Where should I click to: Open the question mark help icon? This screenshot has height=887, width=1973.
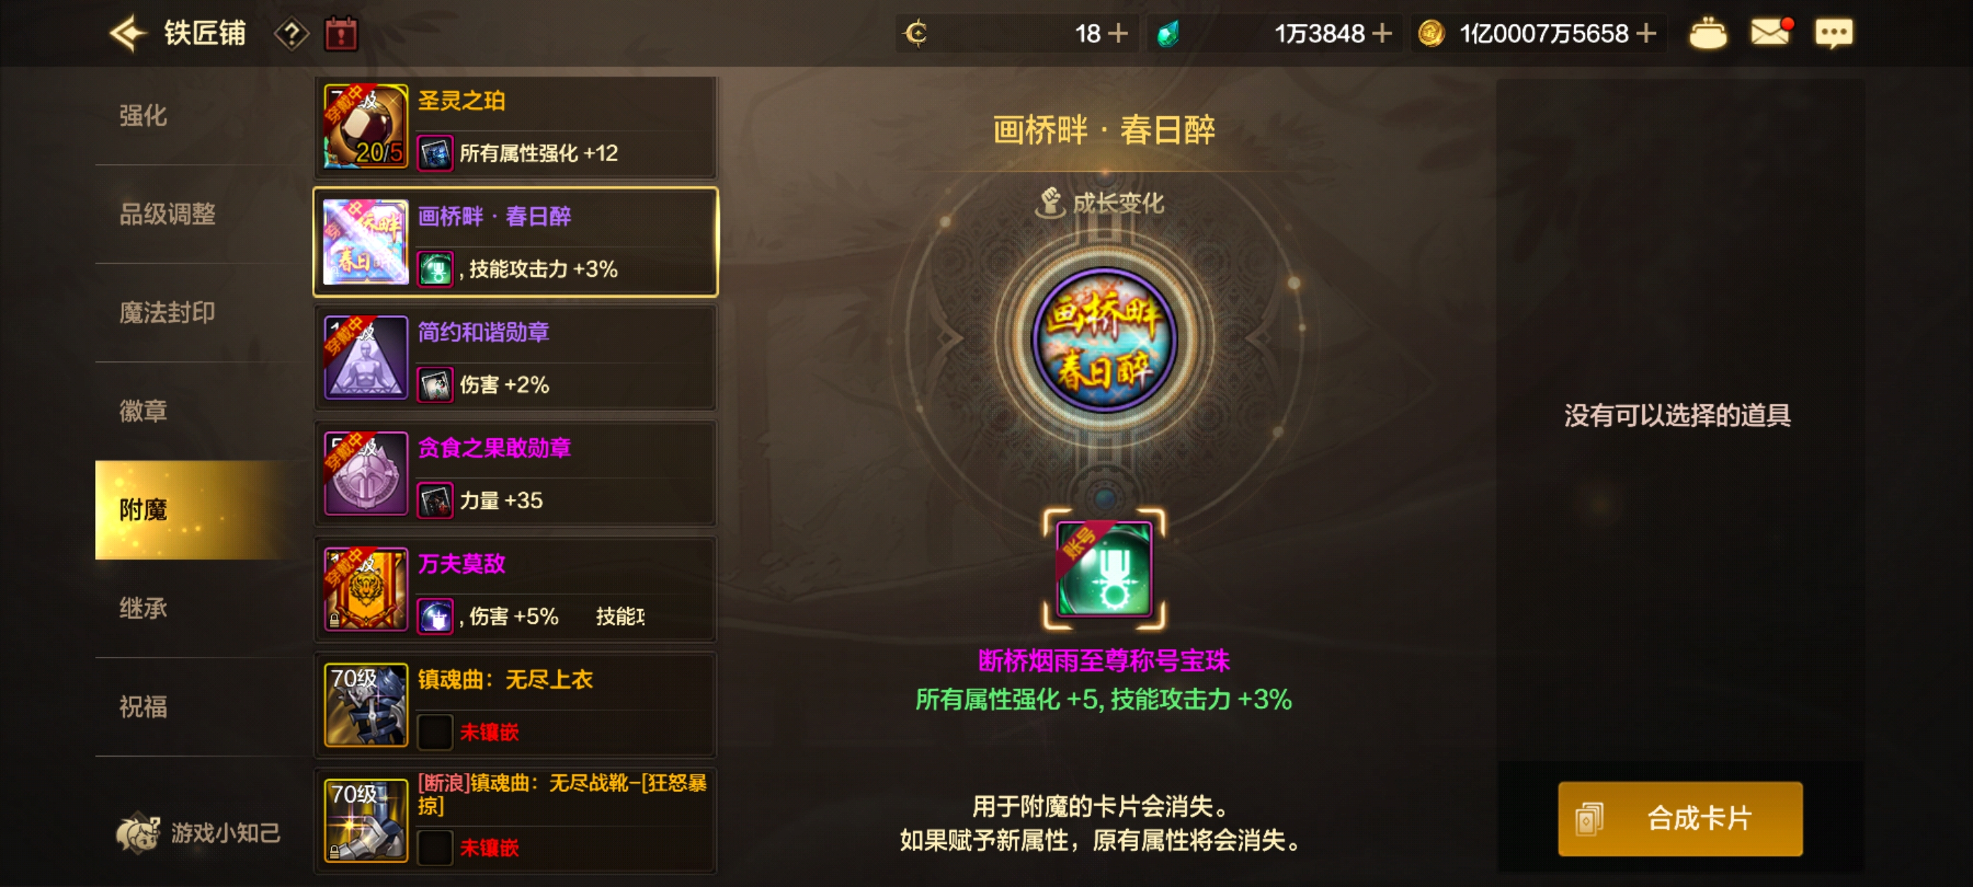[291, 34]
